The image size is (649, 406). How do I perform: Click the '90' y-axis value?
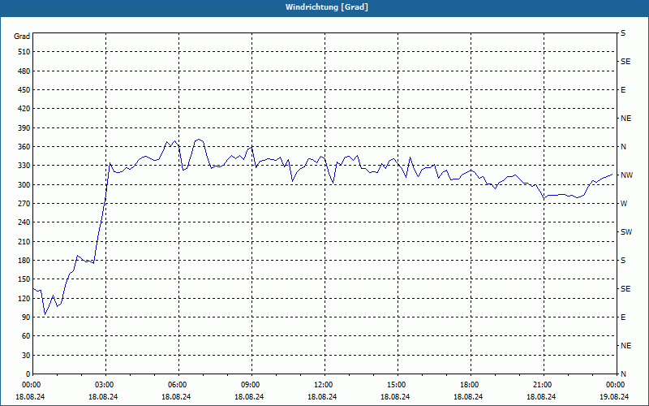[26, 317]
